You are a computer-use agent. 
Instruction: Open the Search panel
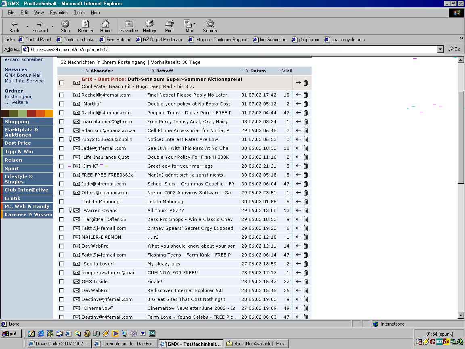coord(210,26)
